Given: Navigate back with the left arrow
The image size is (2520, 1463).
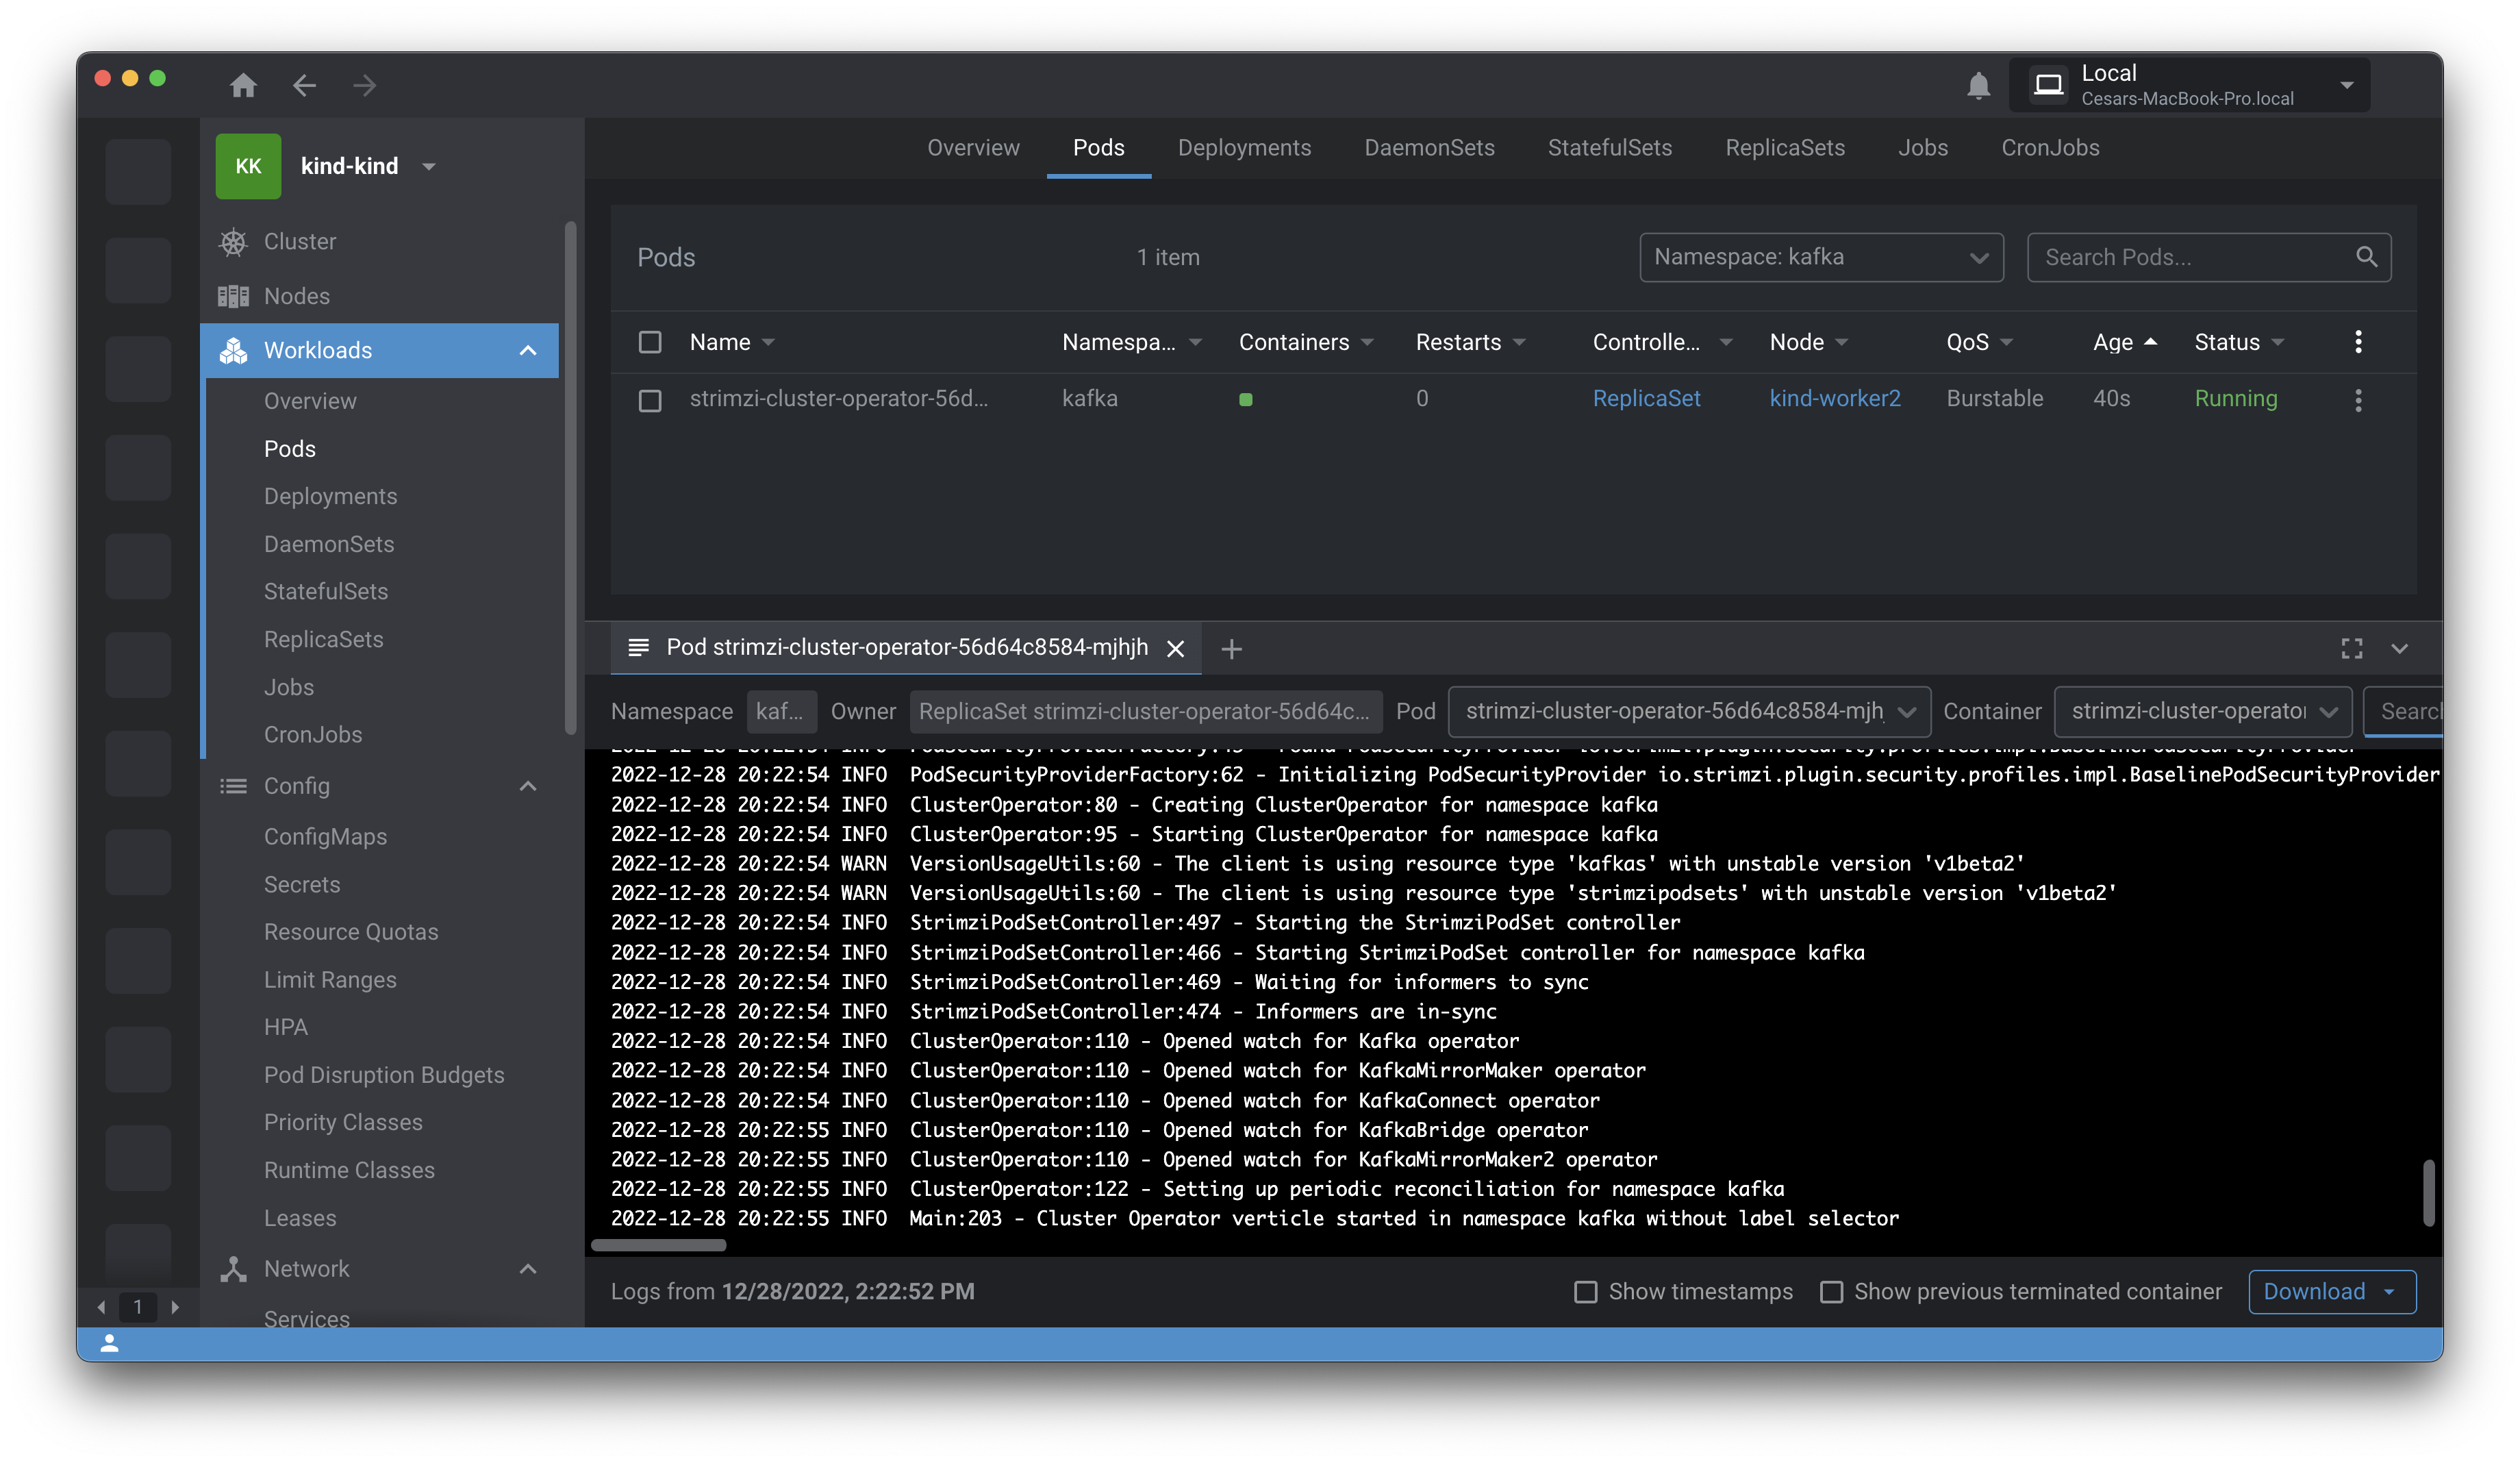Looking at the screenshot, I should pos(304,85).
